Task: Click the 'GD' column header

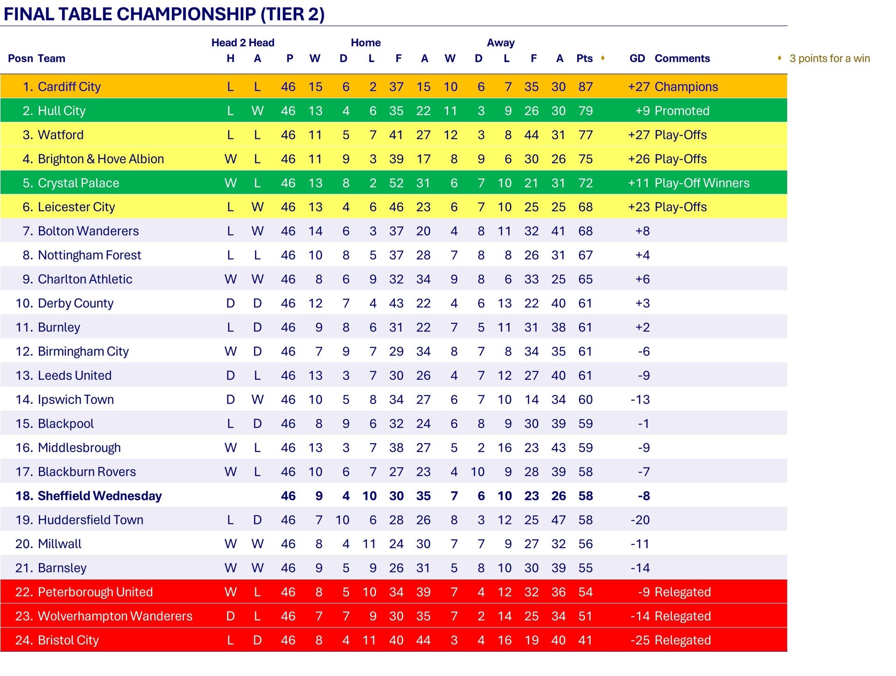Action: (x=637, y=58)
